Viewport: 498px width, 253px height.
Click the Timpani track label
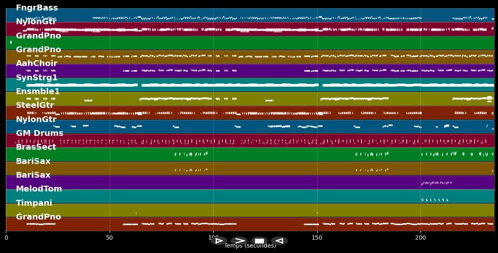pyautogui.click(x=34, y=203)
